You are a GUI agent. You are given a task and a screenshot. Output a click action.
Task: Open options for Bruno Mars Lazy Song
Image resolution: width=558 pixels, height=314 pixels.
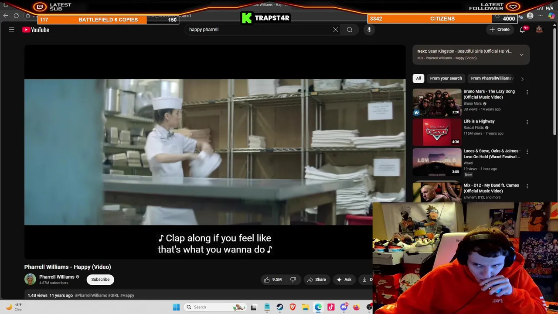tap(527, 92)
